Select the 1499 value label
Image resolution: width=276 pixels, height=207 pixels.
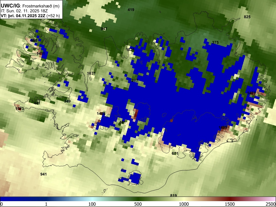[223, 127]
